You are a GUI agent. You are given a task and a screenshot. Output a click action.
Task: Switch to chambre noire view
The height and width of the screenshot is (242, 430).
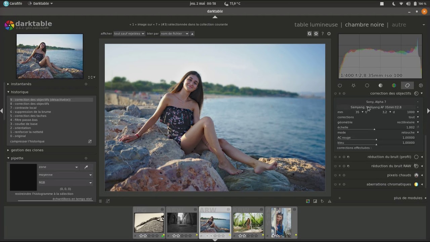(364, 25)
